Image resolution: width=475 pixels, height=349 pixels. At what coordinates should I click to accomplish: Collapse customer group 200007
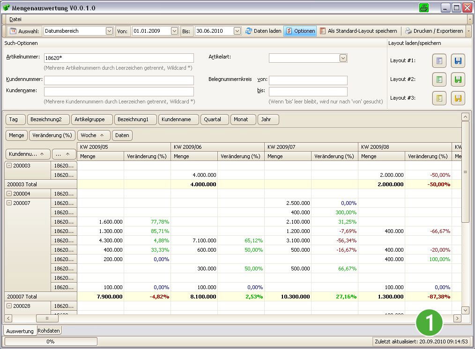pos(9,203)
